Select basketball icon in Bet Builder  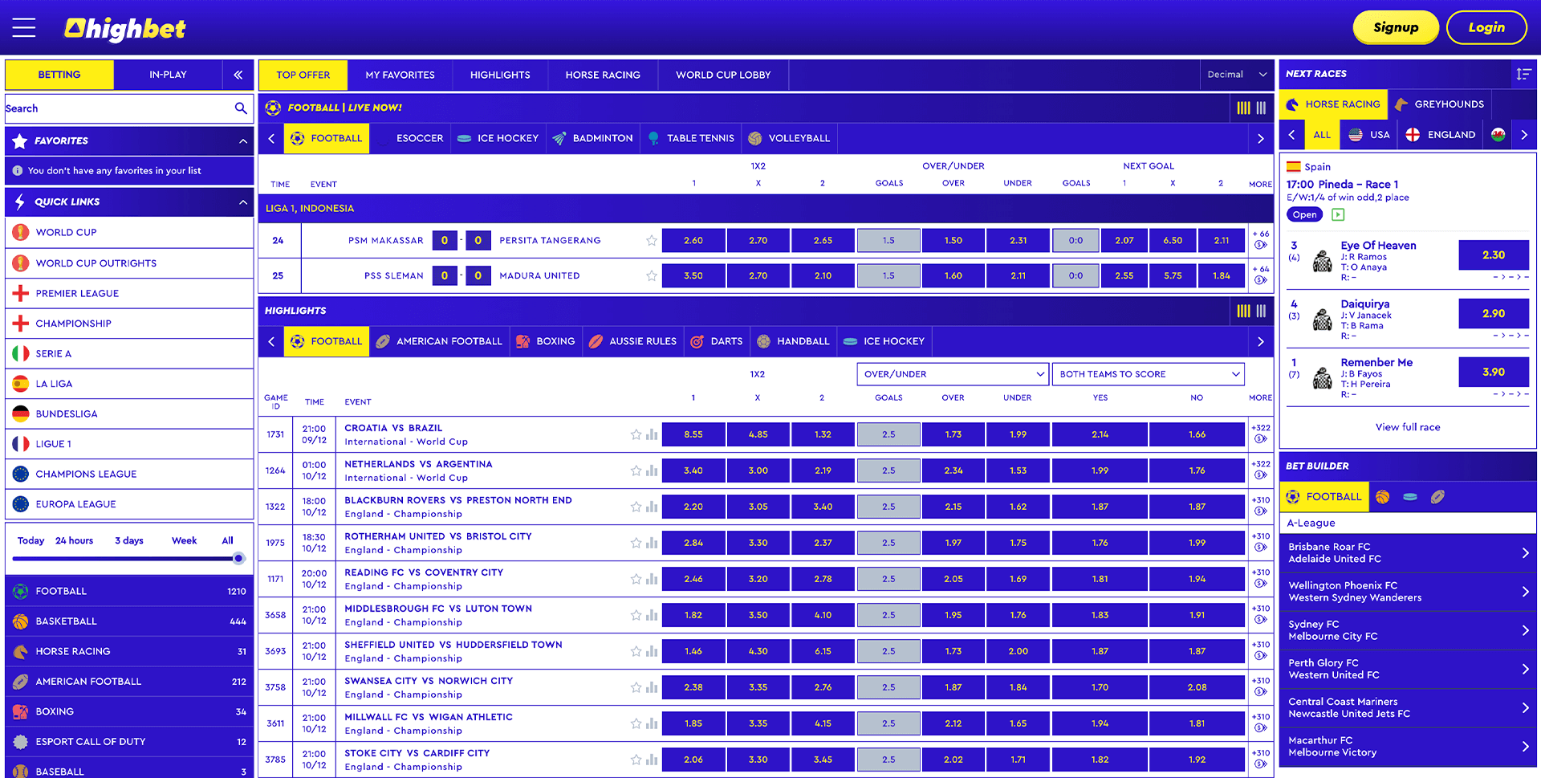(x=1382, y=497)
